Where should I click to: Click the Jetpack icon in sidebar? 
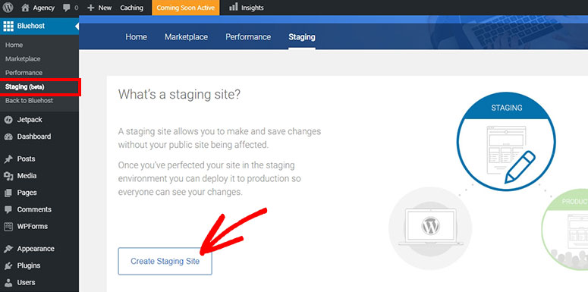coord(8,120)
